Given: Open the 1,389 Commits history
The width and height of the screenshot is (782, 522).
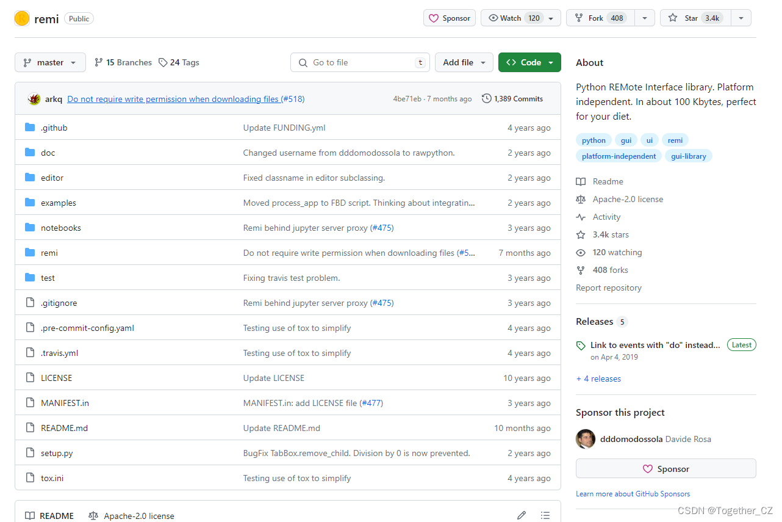Looking at the screenshot, I should 512,99.
